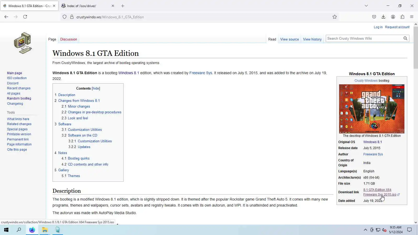Image resolution: width=418 pixels, height=235 pixels.
Task: Click the wiki search magnifier button
Action: [405, 38]
